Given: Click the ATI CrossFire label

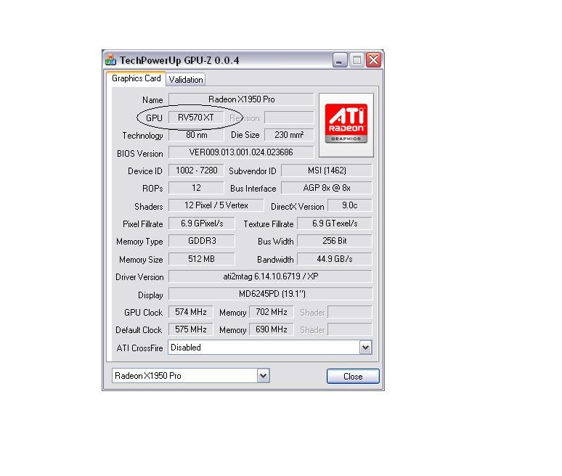Looking at the screenshot, I should click(139, 348).
